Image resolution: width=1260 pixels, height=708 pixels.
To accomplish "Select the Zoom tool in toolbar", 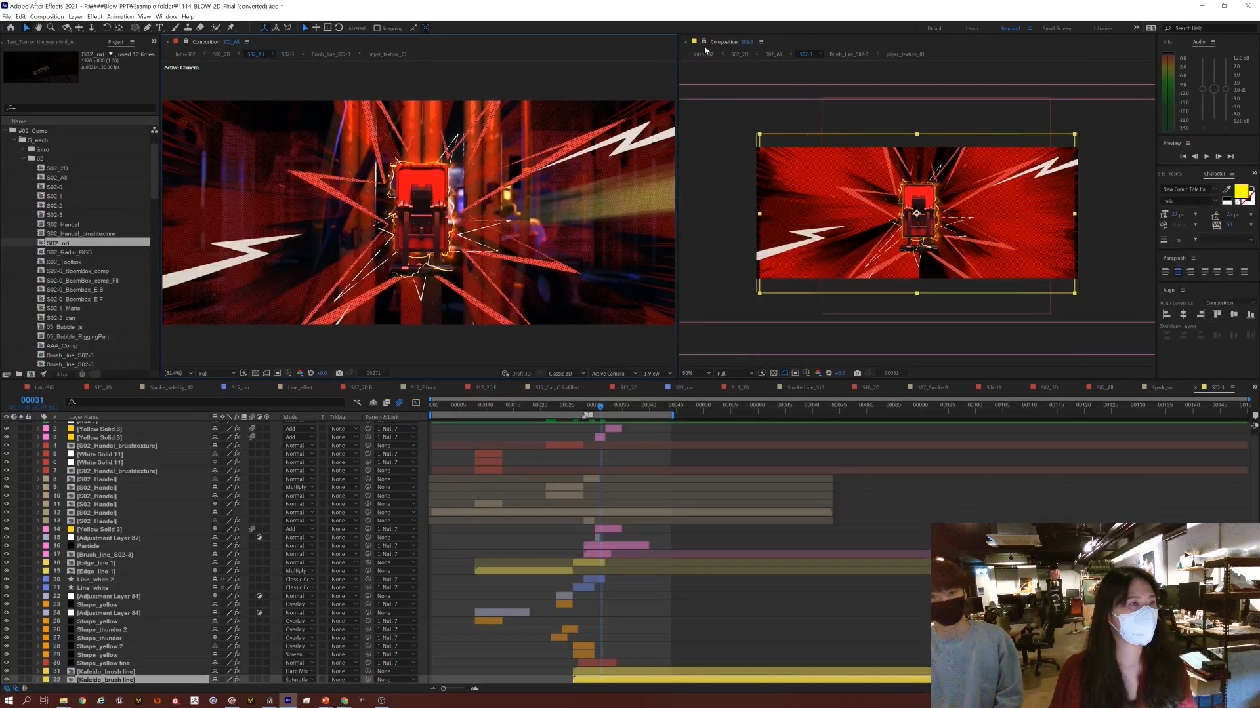I will [51, 28].
